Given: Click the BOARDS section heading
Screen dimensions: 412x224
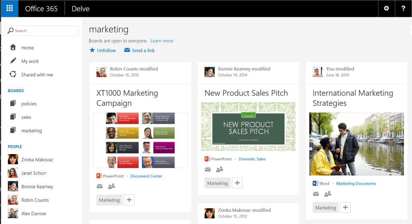Looking at the screenshot, I should click(16, 90).
